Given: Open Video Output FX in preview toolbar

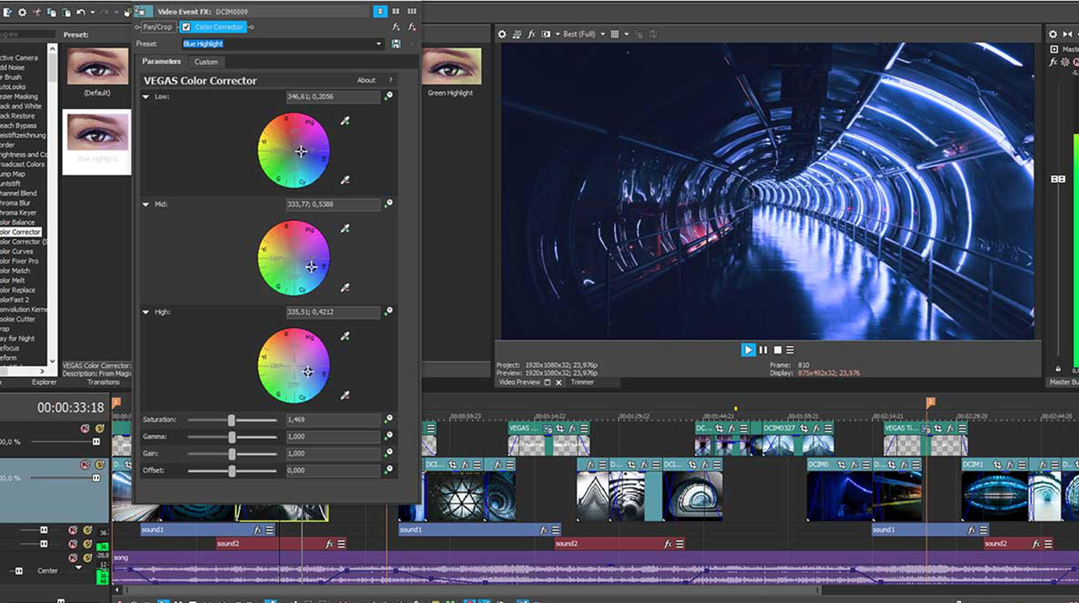Looking at the screenshot, I should (531, 33).
